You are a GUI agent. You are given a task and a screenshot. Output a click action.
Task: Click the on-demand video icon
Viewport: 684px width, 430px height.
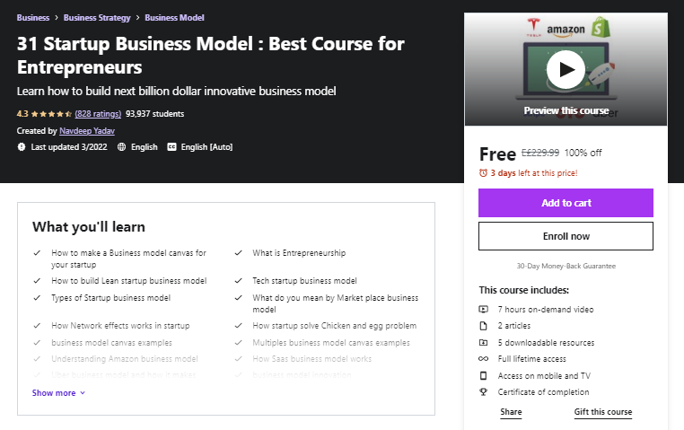484,310
